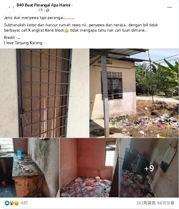View the 437 reactions count
The height and width of the screenshot is (209, 179).
point(24,203)
